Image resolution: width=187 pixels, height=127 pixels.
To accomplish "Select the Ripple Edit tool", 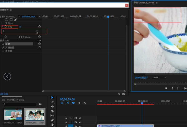I will click(52, 106).
